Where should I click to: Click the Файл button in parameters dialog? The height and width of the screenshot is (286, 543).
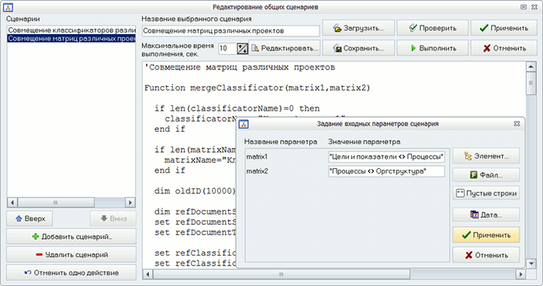pyautogui.click(x=486, y=175)
